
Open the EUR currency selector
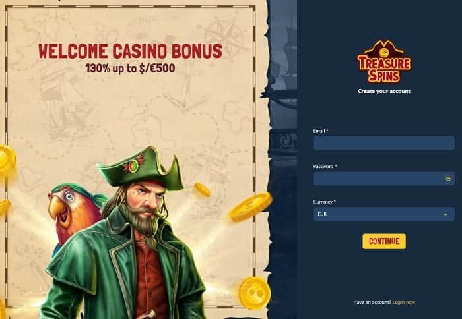tap(384, 214)
